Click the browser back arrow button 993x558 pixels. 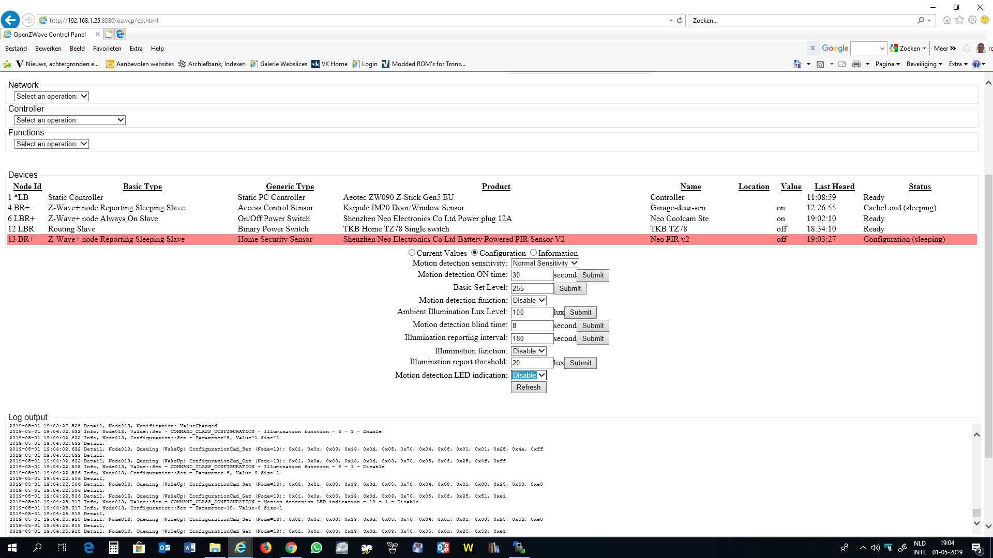coord(10,20)
